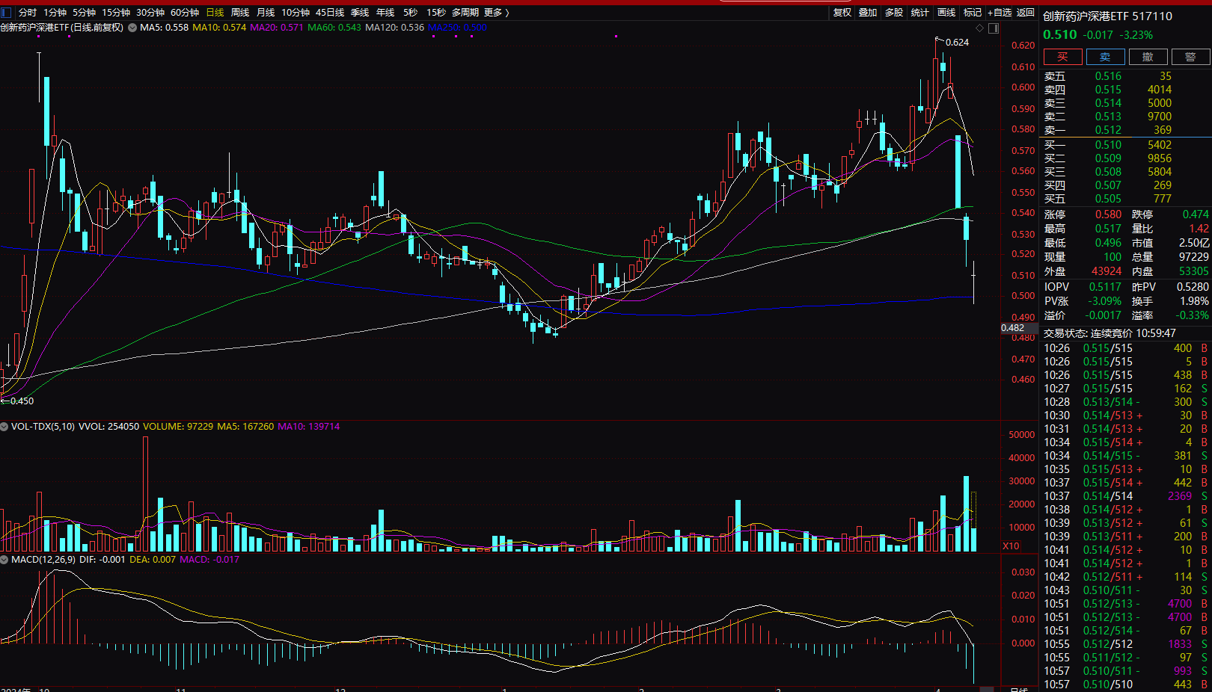Enable 叠加 overlay comparison
The image size is (1212, 692).
[x=868, y=12]
